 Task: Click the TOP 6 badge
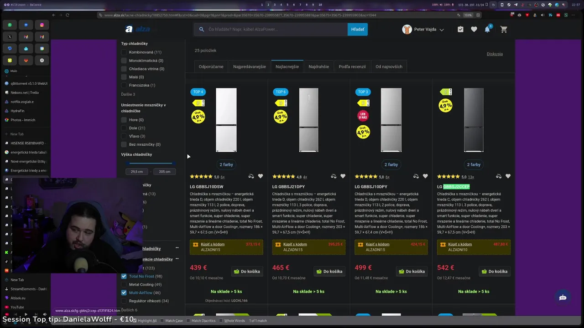281,92
